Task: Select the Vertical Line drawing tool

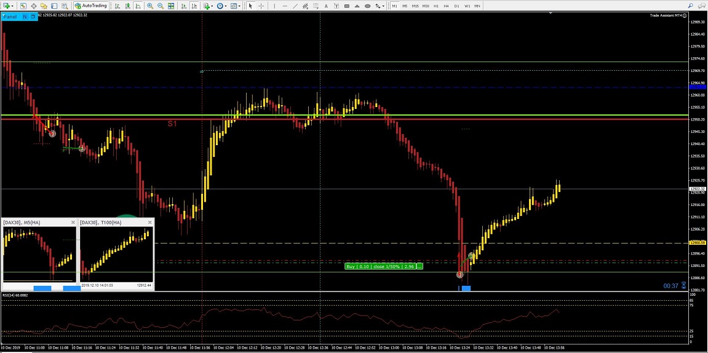Action: point(274,6)
